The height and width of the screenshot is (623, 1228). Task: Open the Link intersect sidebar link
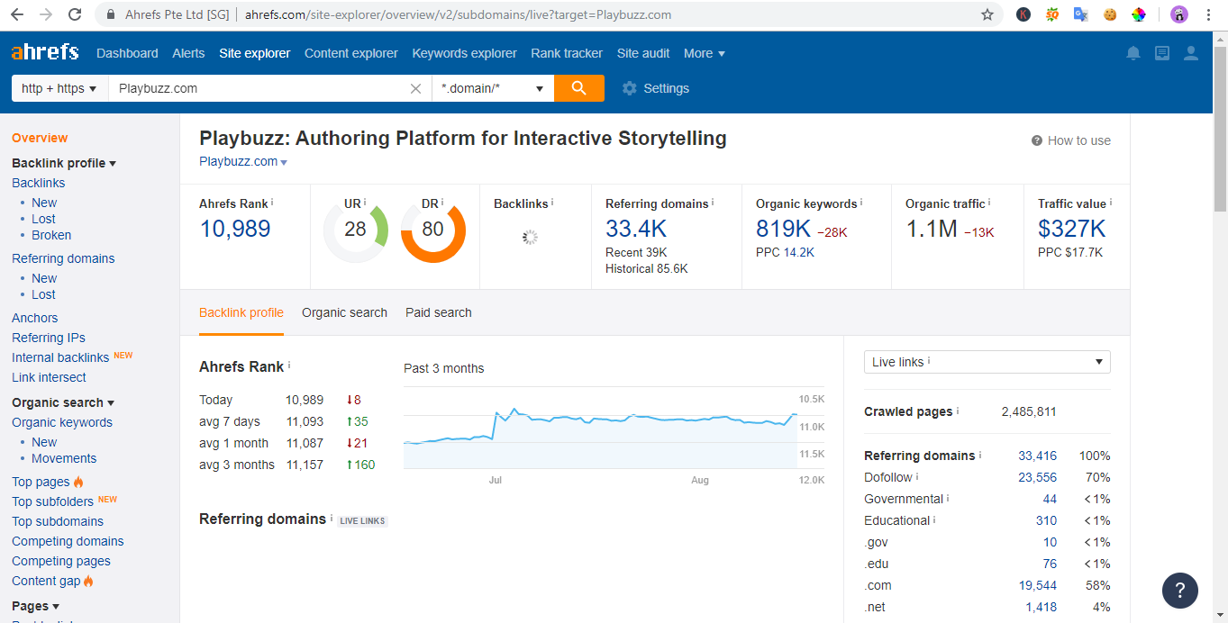point(49,377)
